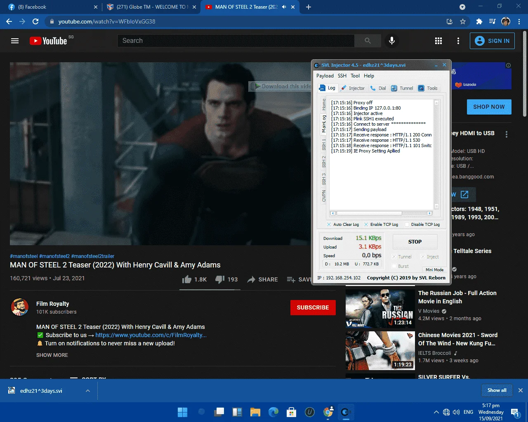Viewport: 528px width, 422px height.
Task: Expand description with SHOW MORE
Action: (x=52, y=355)
